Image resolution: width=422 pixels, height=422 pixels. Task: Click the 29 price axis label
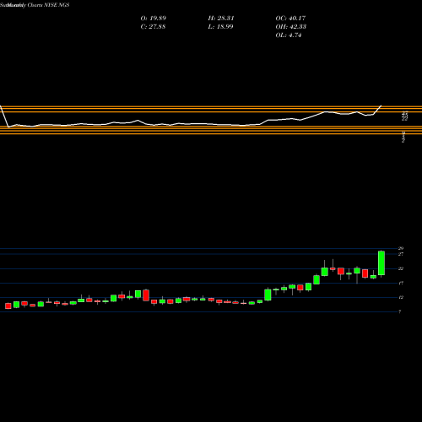[401, 248]
